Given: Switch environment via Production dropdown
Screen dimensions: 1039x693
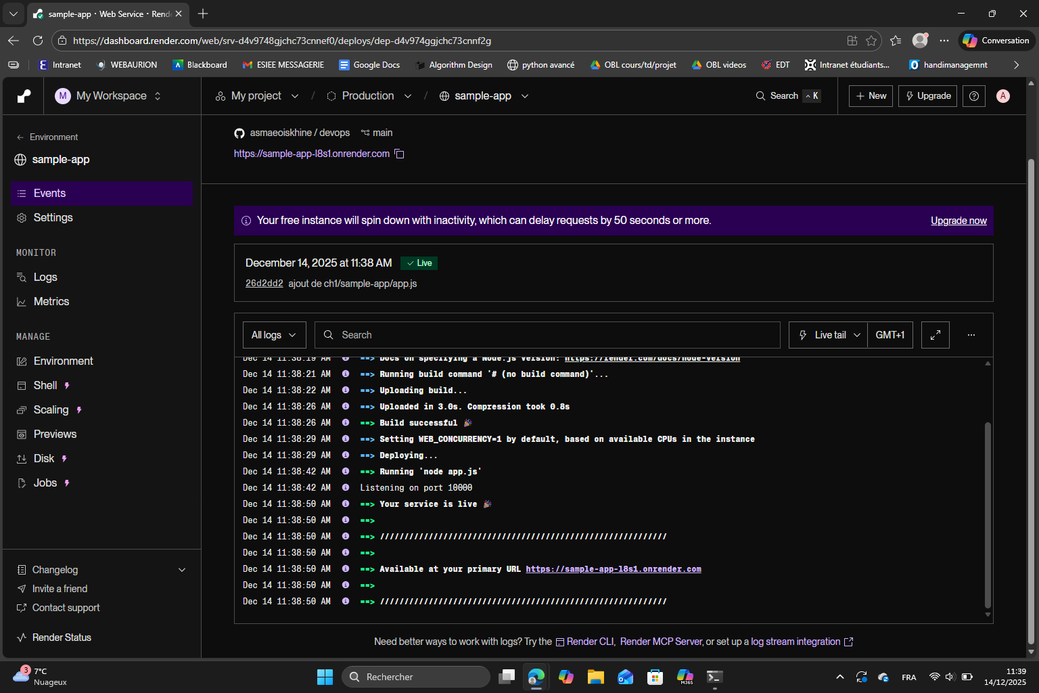Looking at the screenshot, I should point(369,95).
